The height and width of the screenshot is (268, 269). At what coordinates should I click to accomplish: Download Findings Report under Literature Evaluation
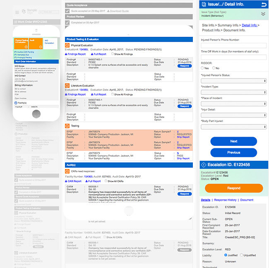75,94
